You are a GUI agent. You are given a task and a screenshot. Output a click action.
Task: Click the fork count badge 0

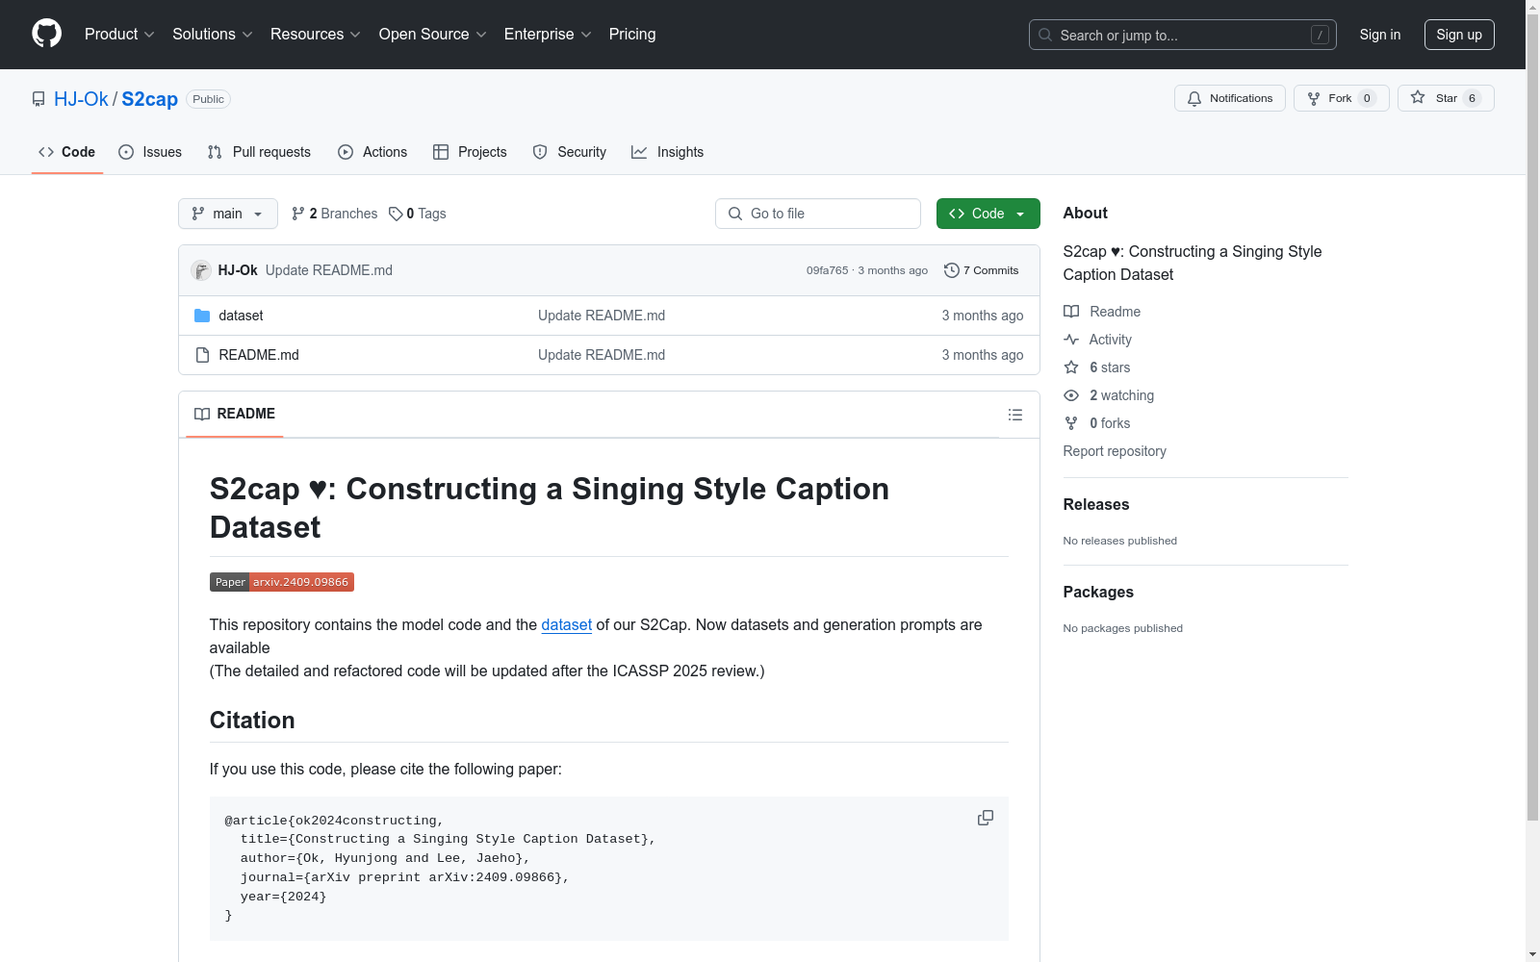tap(1367, 98)
